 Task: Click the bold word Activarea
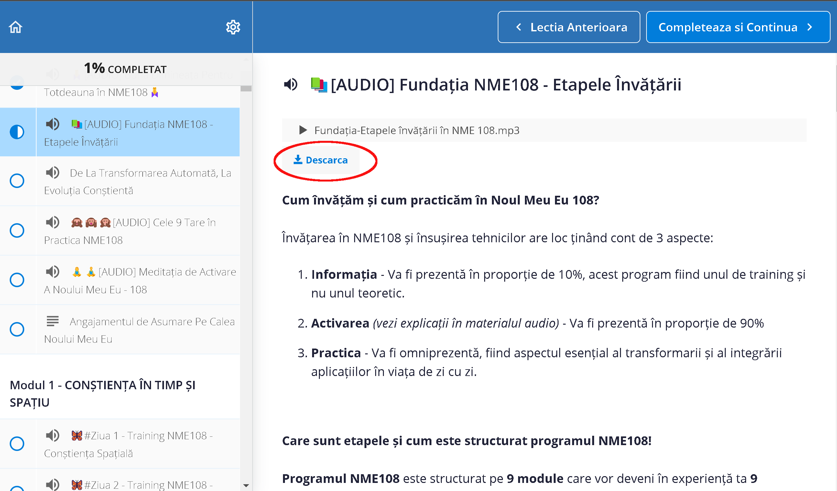pyautogui.click(x=340, y=323)
